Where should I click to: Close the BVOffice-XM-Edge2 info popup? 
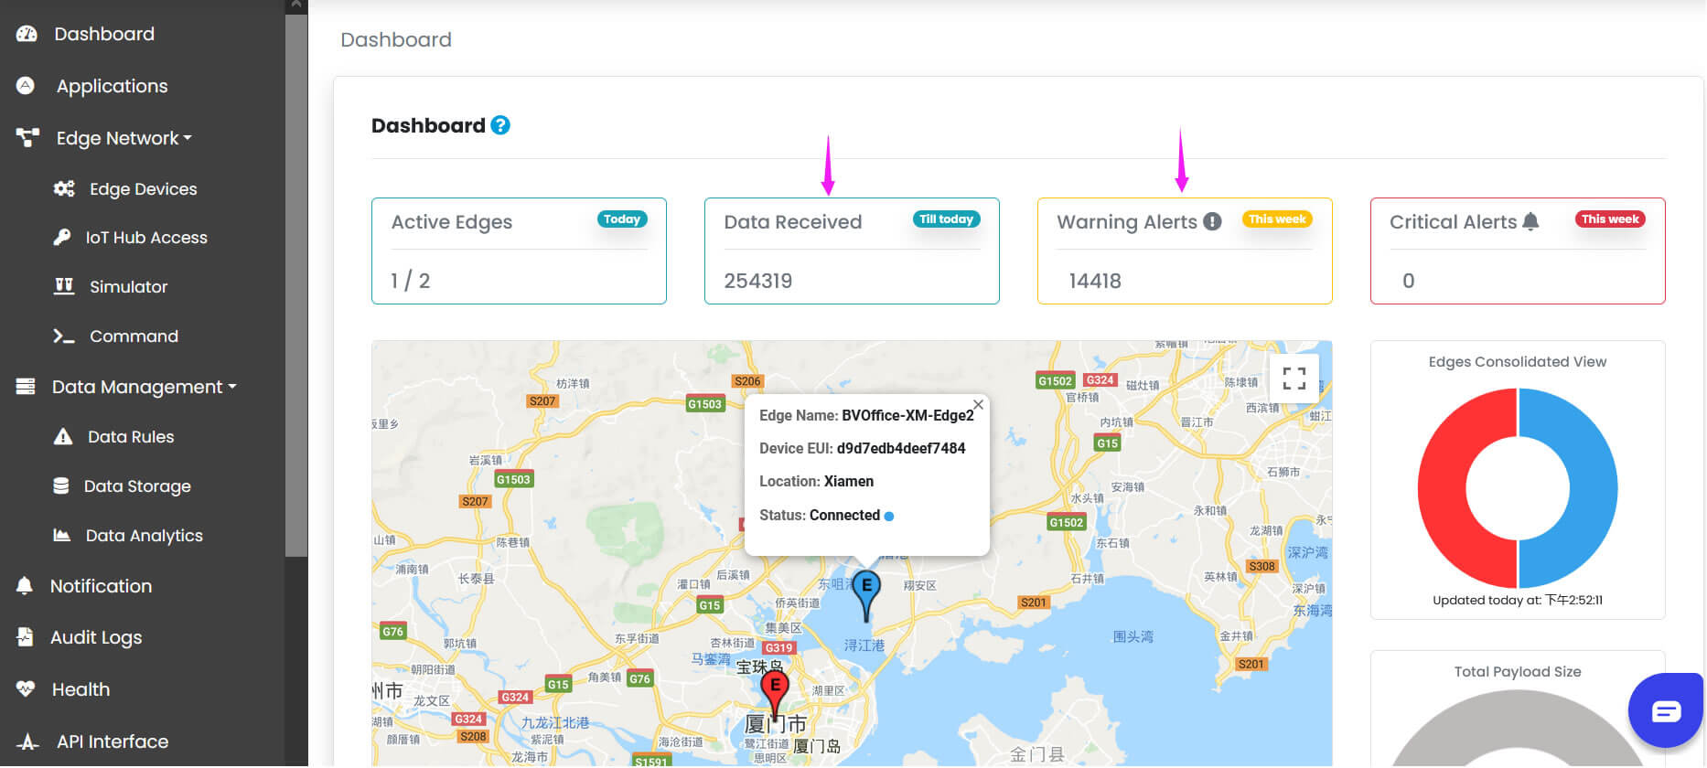coord(978,404)
